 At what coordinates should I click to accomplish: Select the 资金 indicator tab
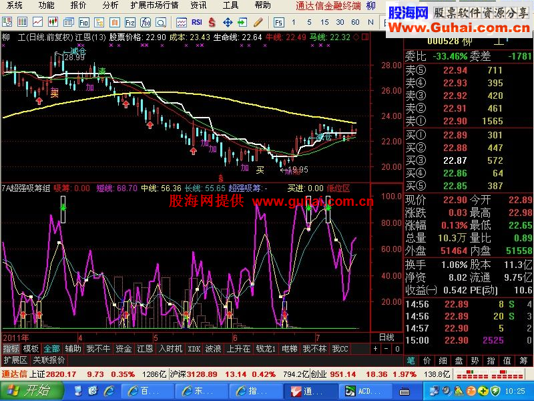click(x=123, y=348)
